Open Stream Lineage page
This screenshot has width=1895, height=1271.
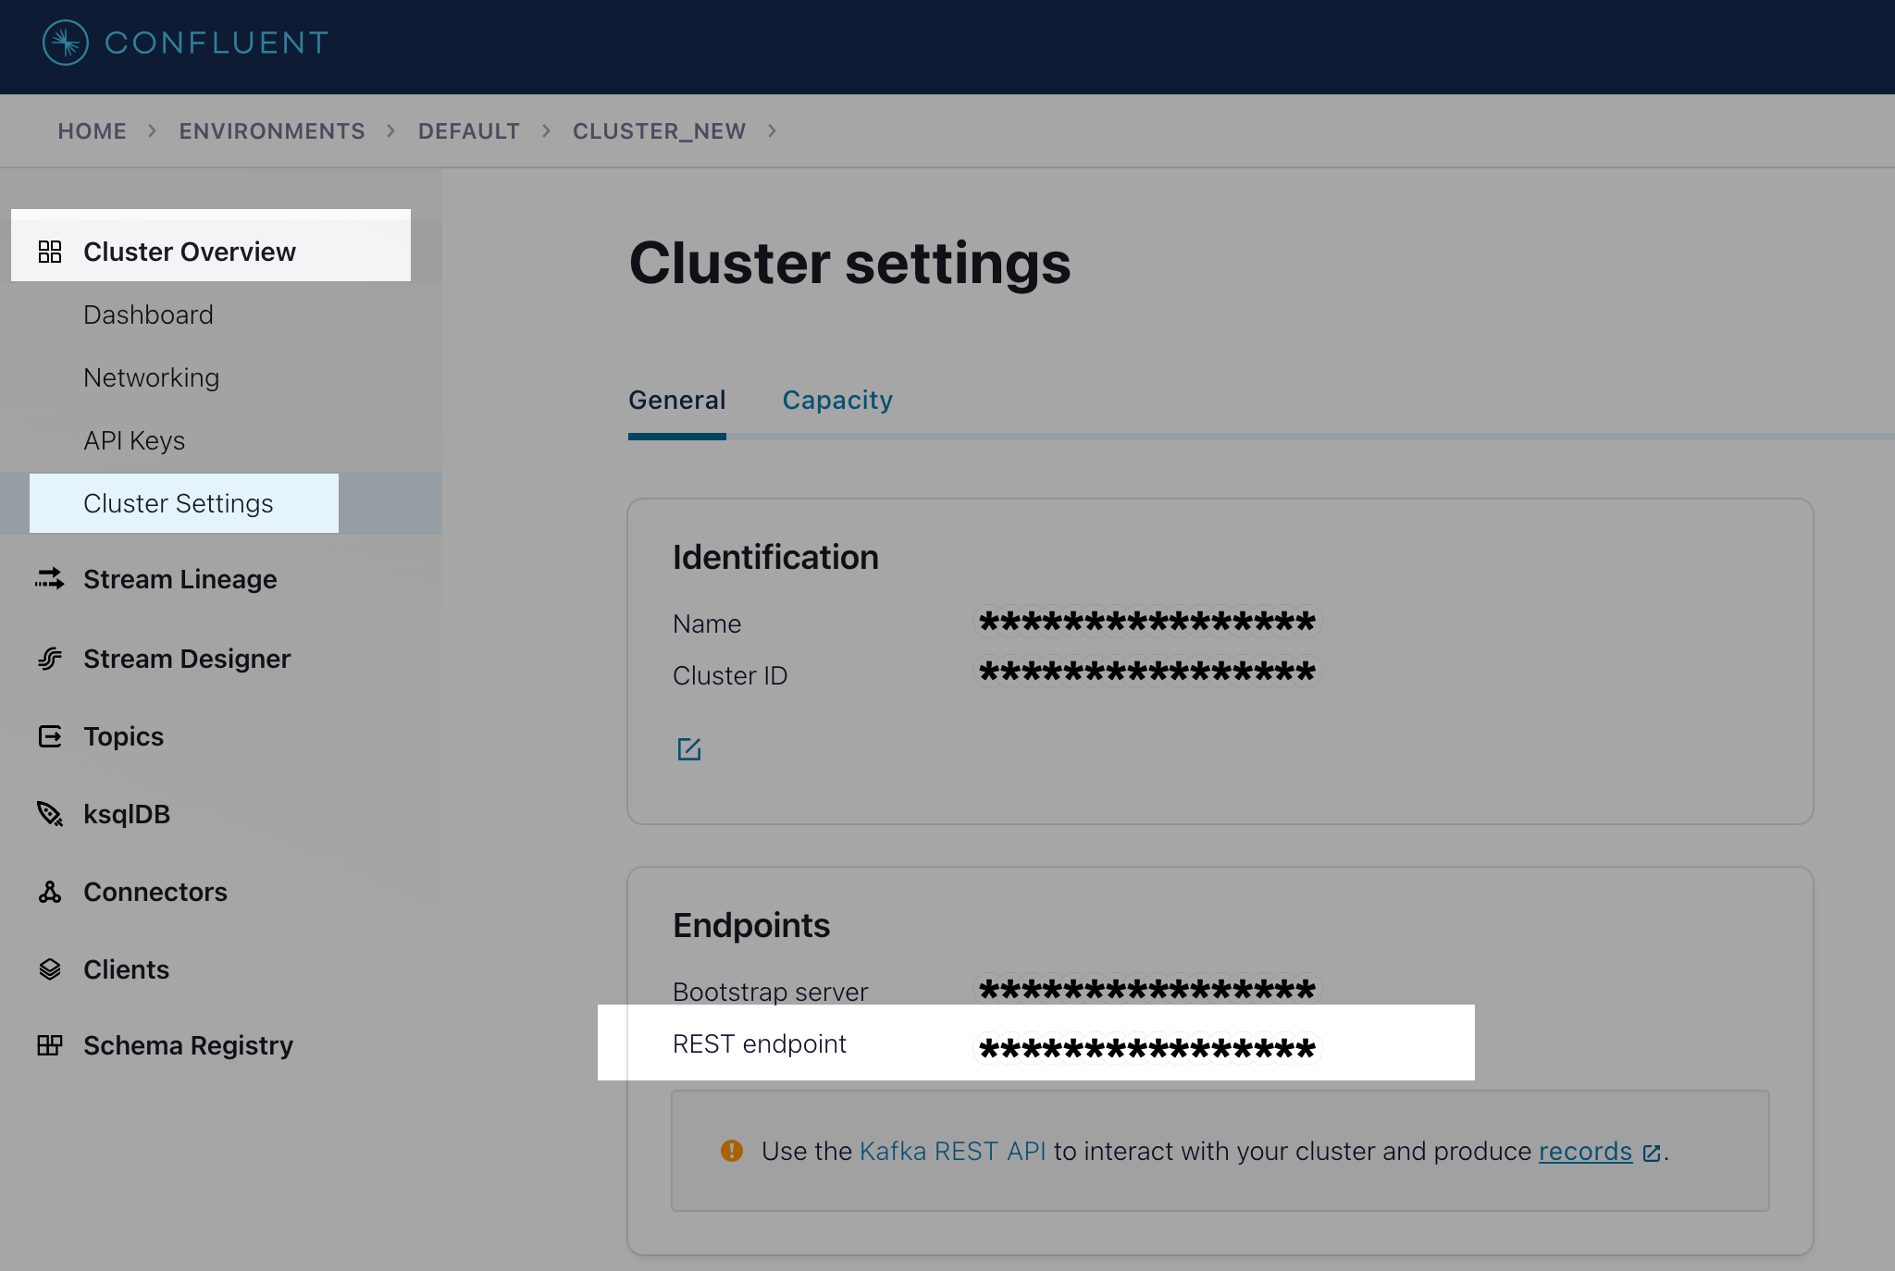click(x=180, y=579)
